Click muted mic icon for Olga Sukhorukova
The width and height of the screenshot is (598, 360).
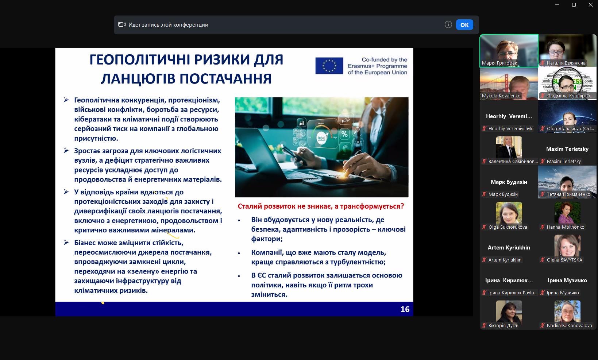(x=484, y=227)
